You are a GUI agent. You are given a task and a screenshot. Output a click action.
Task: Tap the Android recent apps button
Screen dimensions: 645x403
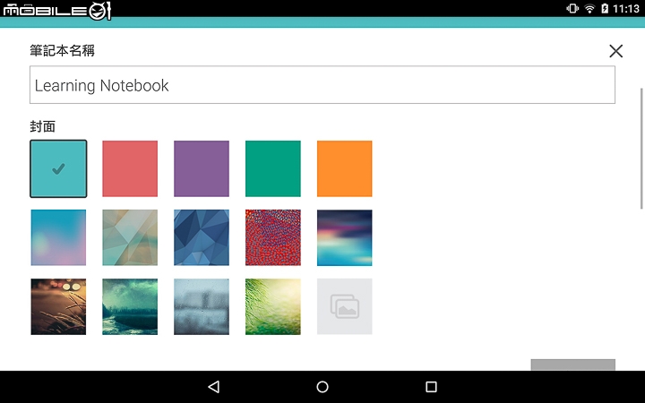[x=431, y=387]
